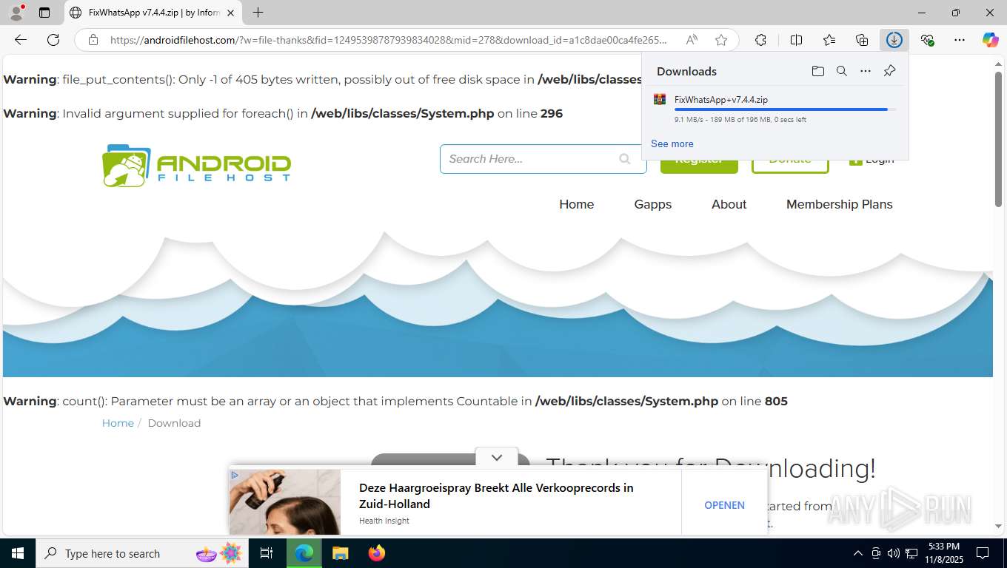Open Task View on taskbar

(267, 553)
